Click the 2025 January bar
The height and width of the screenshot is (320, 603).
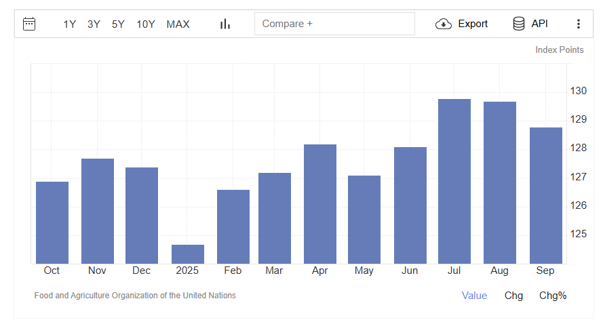188,254
